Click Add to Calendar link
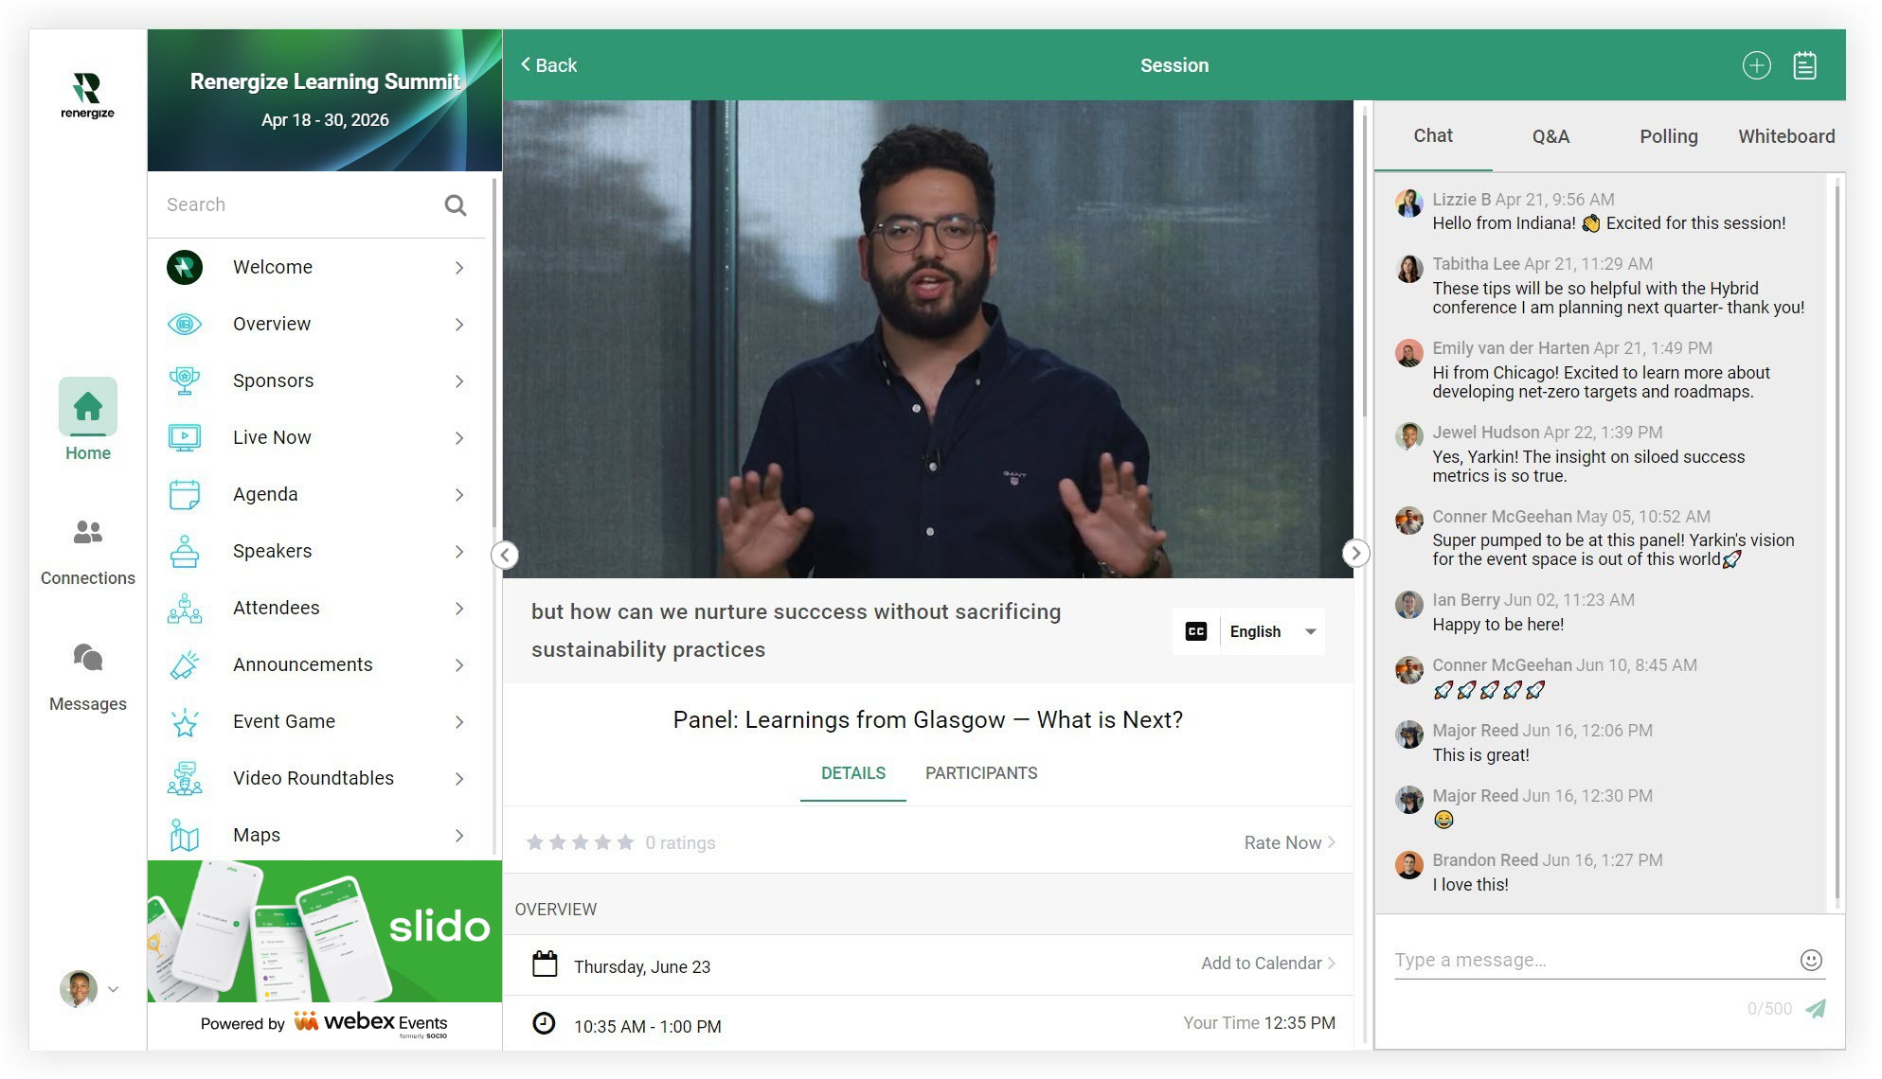The image size is (1882, 1079). 1268,963
